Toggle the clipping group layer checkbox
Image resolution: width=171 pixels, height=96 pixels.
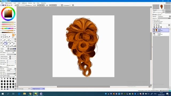153,22
